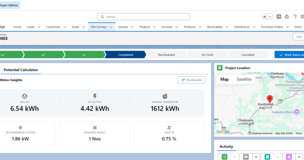
Task: Expand the Quotes tab dropdown chevron
Action: 132,27
